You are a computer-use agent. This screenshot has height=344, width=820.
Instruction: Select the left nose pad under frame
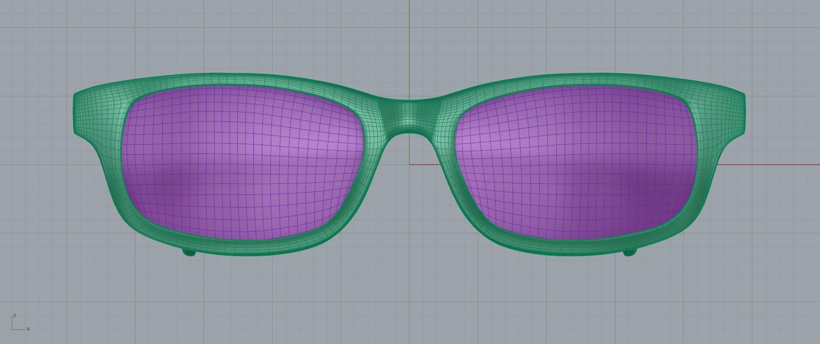click(189, 253)
